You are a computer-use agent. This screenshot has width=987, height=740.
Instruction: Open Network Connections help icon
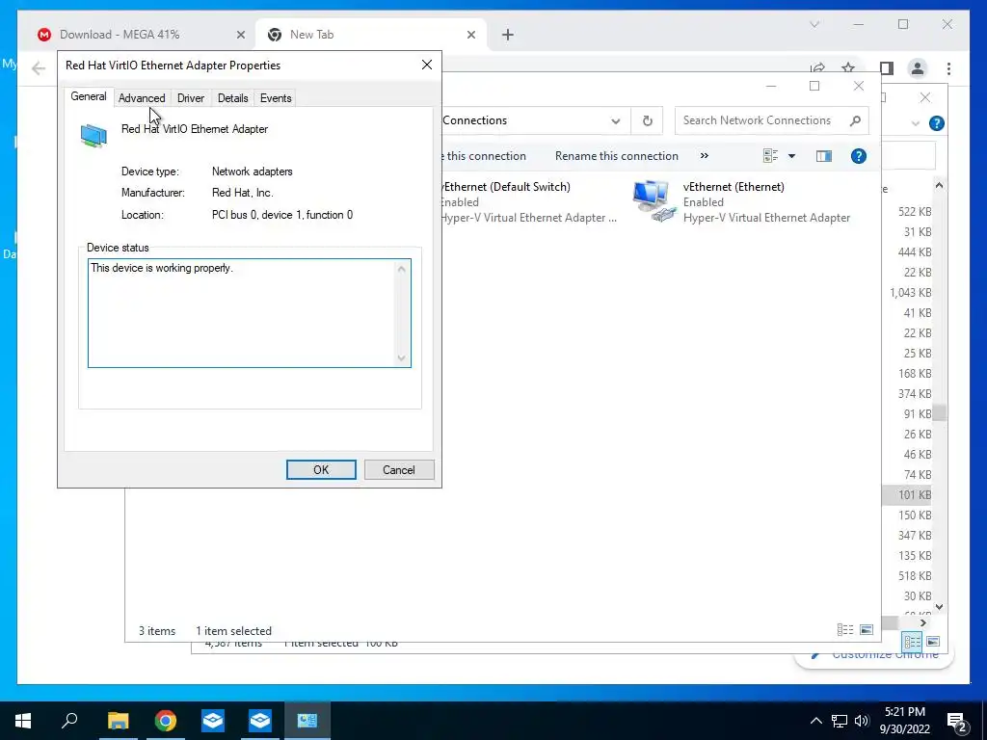click(859, 156)
